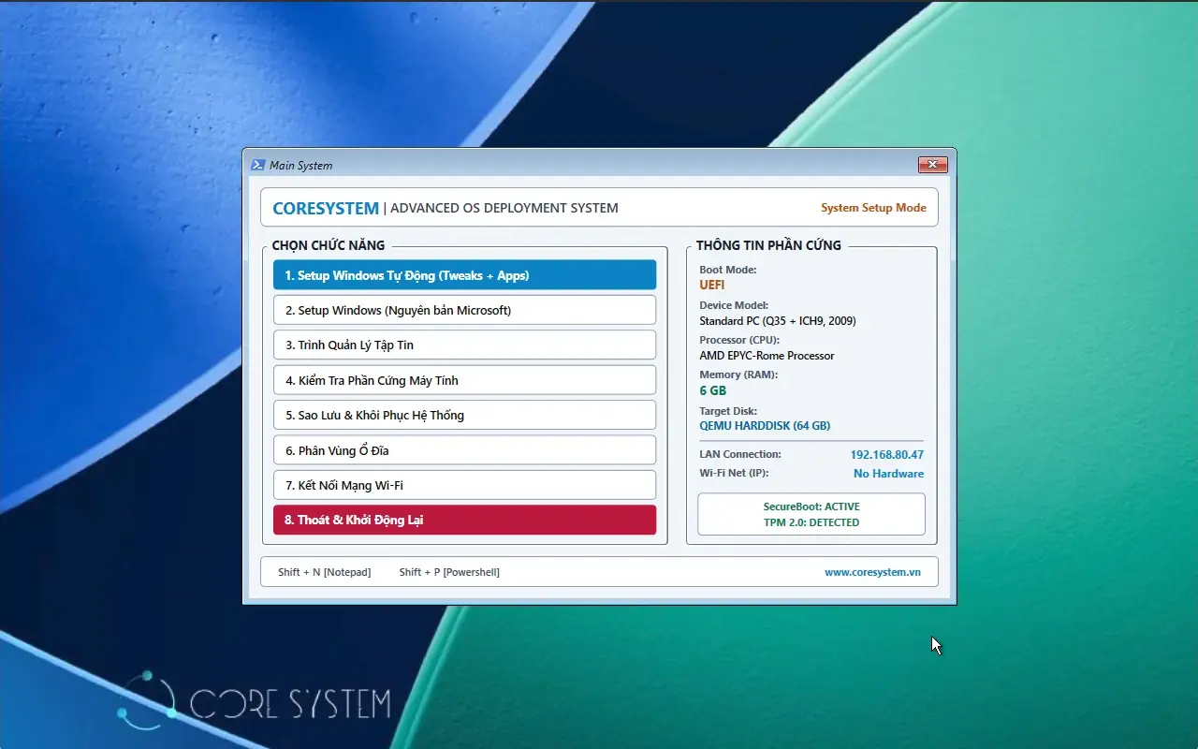Image resolution: width=1198 pixels, height=749 pixels.
Task: Open Phân Vùng Ổ Đĩa option
Action: coord(464,450)
